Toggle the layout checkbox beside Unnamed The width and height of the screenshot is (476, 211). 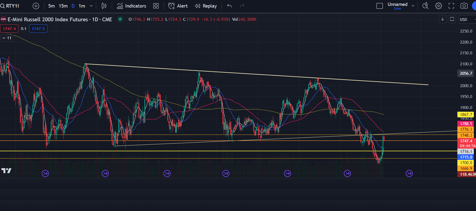380,6
